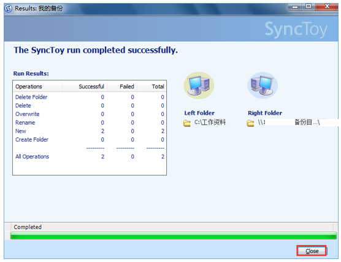Click the C:\工作资料 left folder path
The image size is (341, 262).
[210, 122]
